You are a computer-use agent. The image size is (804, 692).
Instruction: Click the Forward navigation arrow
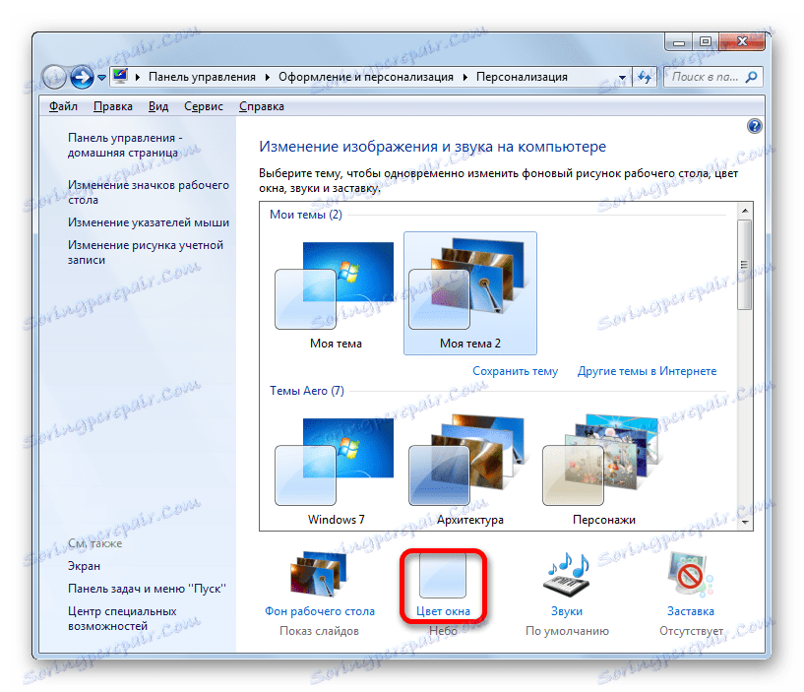coord(82,77)
